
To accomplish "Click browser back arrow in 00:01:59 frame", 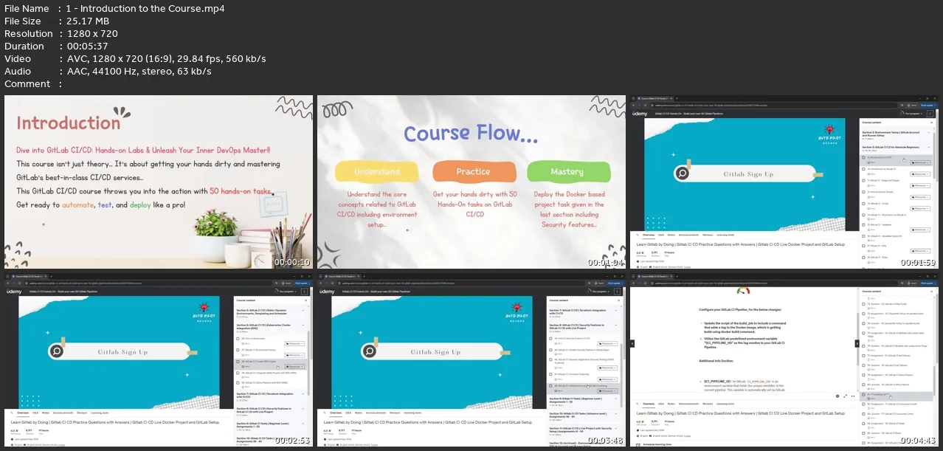I will click(x=633, y=105).
